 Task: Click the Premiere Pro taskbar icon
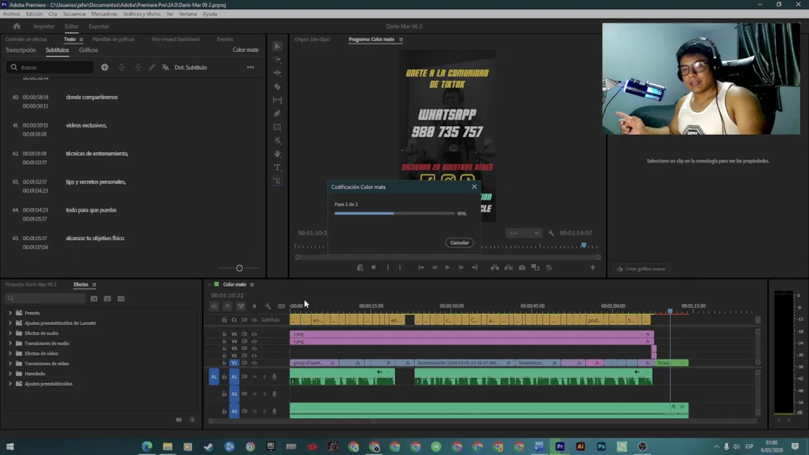click(559, 447)
